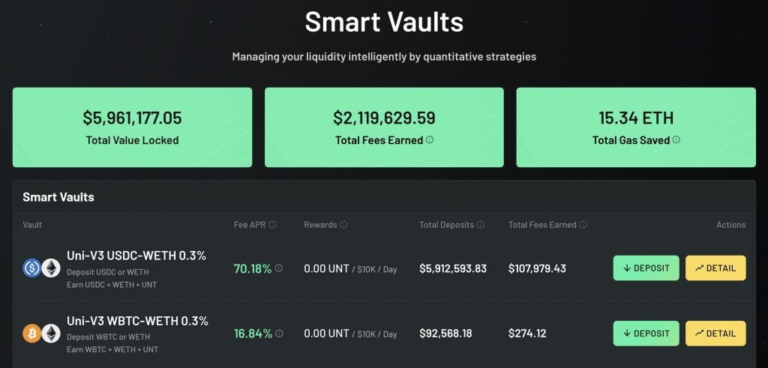
Task: Click info icon next to 16.84% APR
Action: (279, 334)
